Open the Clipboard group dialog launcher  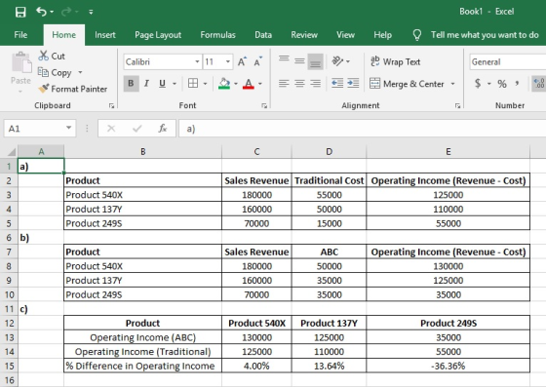pos(111,106)
